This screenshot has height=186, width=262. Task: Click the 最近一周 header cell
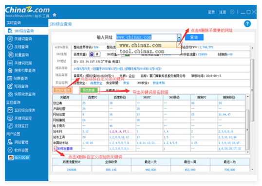190,162
